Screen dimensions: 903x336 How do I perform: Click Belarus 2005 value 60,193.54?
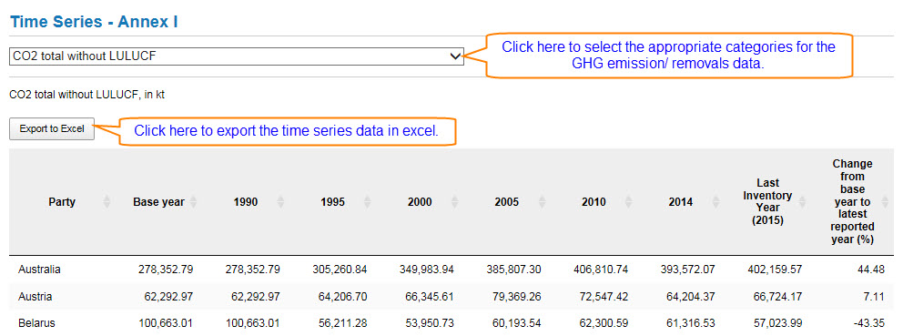tap(516, 323)
